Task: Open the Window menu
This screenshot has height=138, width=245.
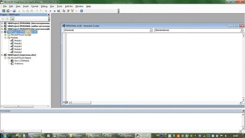Action: [x=79, y=6]
